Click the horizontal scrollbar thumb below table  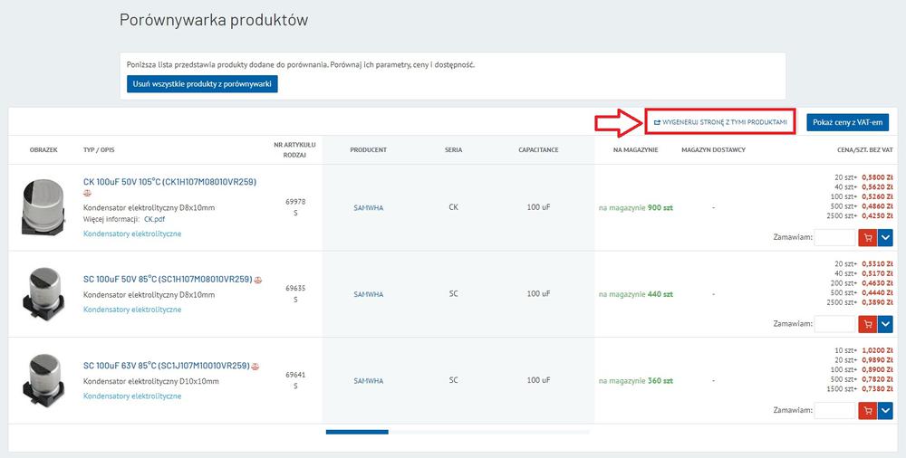[x=357, y=432]
